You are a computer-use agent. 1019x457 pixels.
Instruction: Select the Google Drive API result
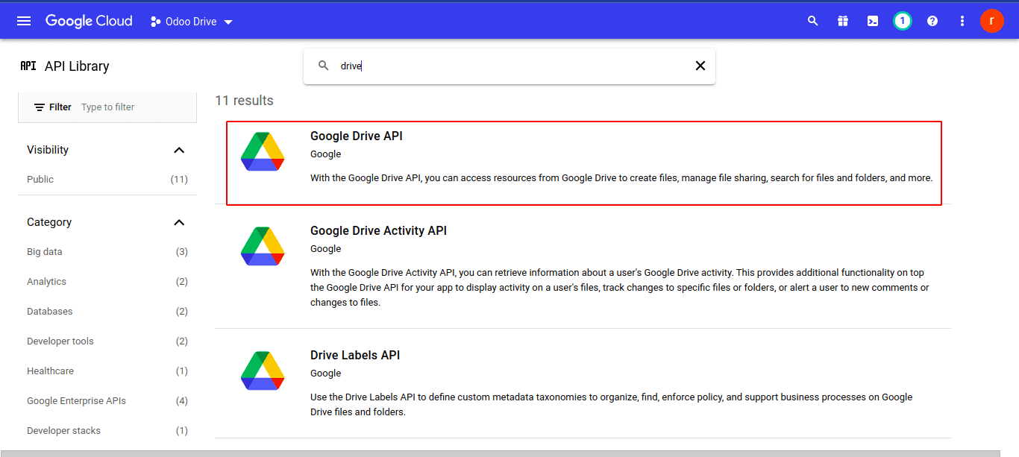357,136
